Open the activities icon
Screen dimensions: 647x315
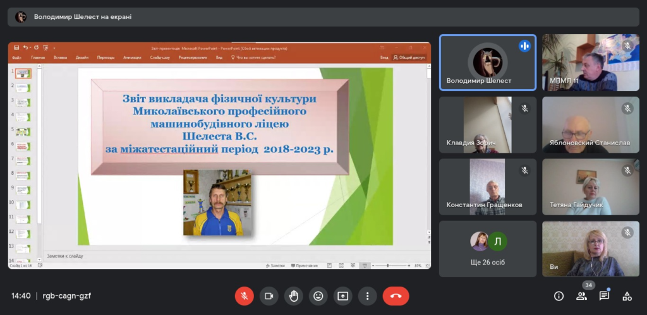(627, 296)
